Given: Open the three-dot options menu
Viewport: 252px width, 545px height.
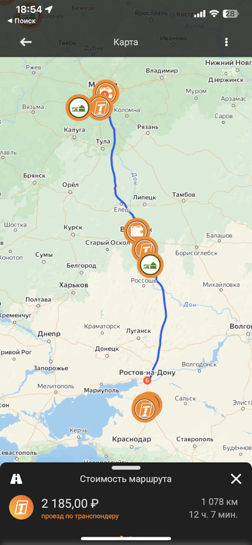Looking at the screenshot, I should (x=226, y=43).
